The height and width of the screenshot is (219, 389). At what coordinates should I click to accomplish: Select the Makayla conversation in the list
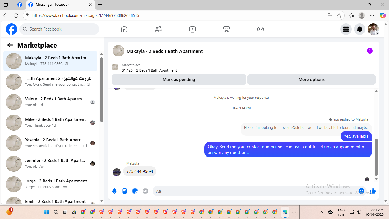tap(50, 61)
